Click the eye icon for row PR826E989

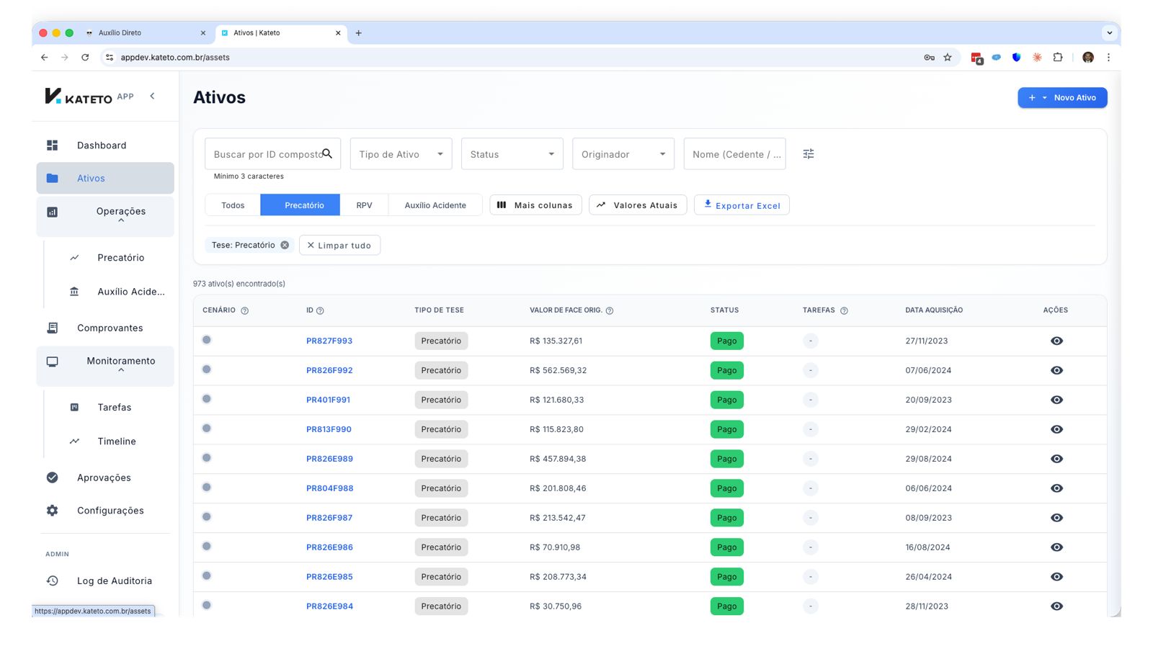tap(1056, 459)
